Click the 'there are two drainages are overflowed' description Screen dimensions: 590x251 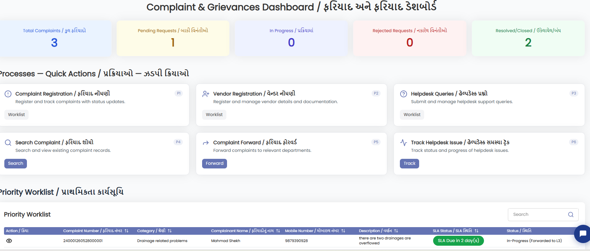(x=385, y=241)
